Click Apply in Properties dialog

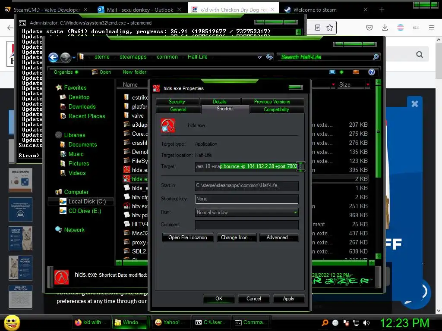click(289, 299)
